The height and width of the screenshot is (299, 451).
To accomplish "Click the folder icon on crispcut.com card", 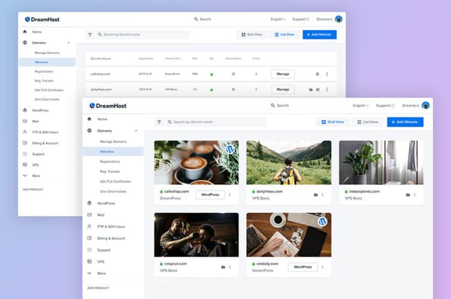I will pos(223,267).
